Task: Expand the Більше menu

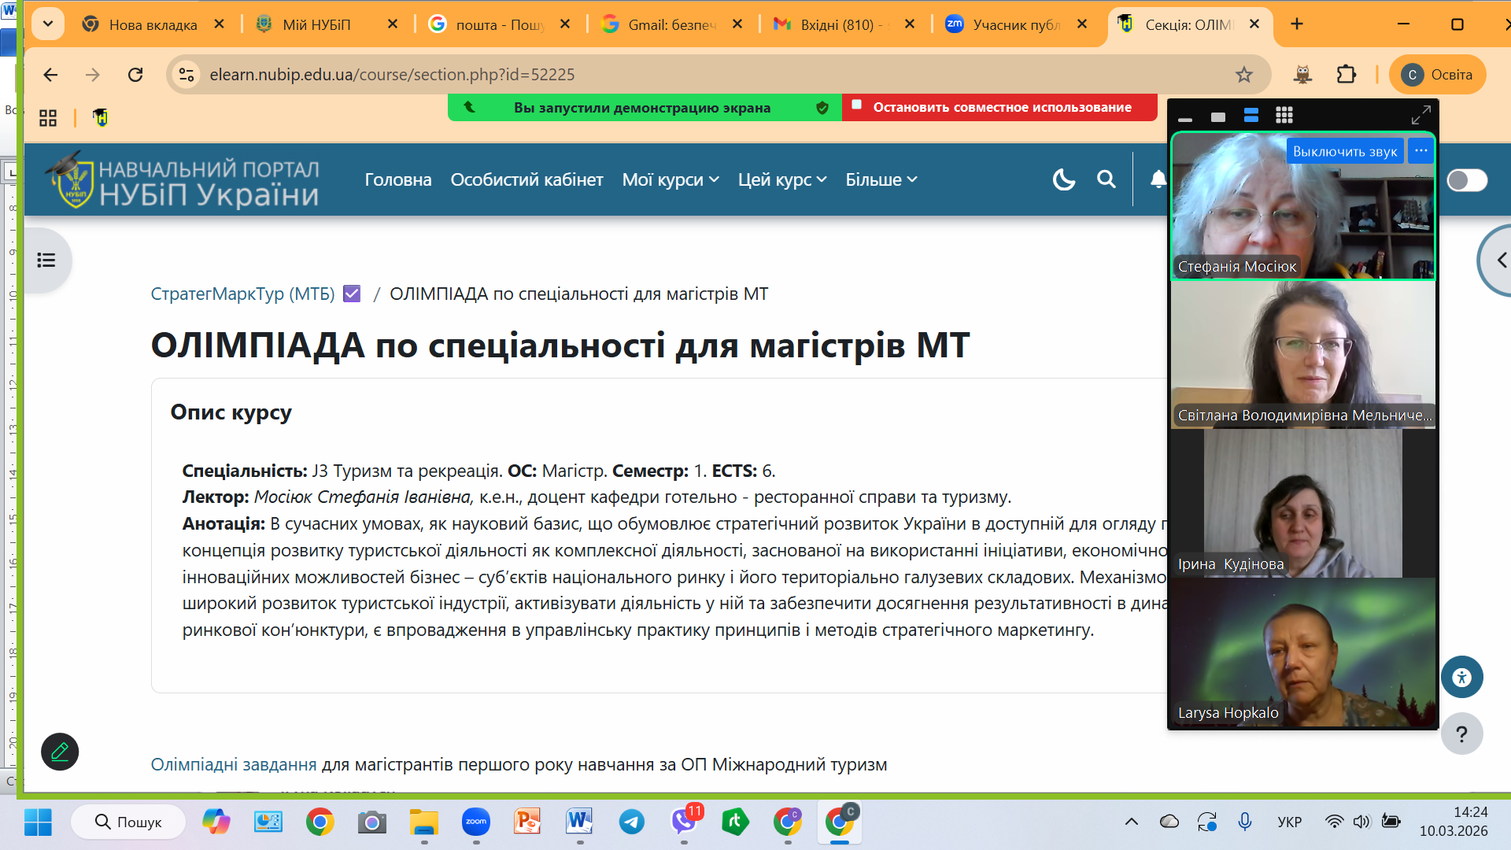Action: (881, 179)
